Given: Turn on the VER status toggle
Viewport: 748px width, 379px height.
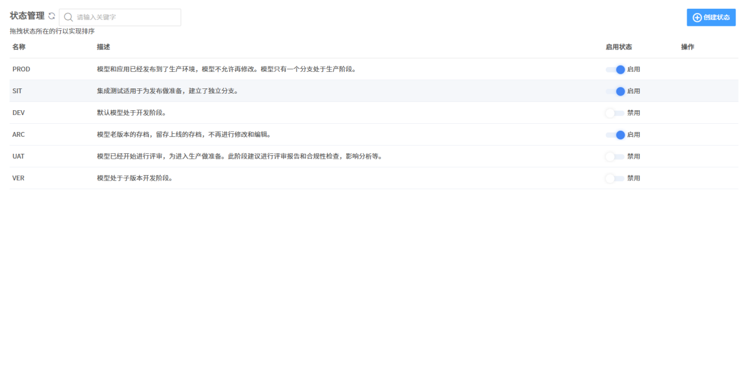Looking at the screenshot, I should (615, 179).
